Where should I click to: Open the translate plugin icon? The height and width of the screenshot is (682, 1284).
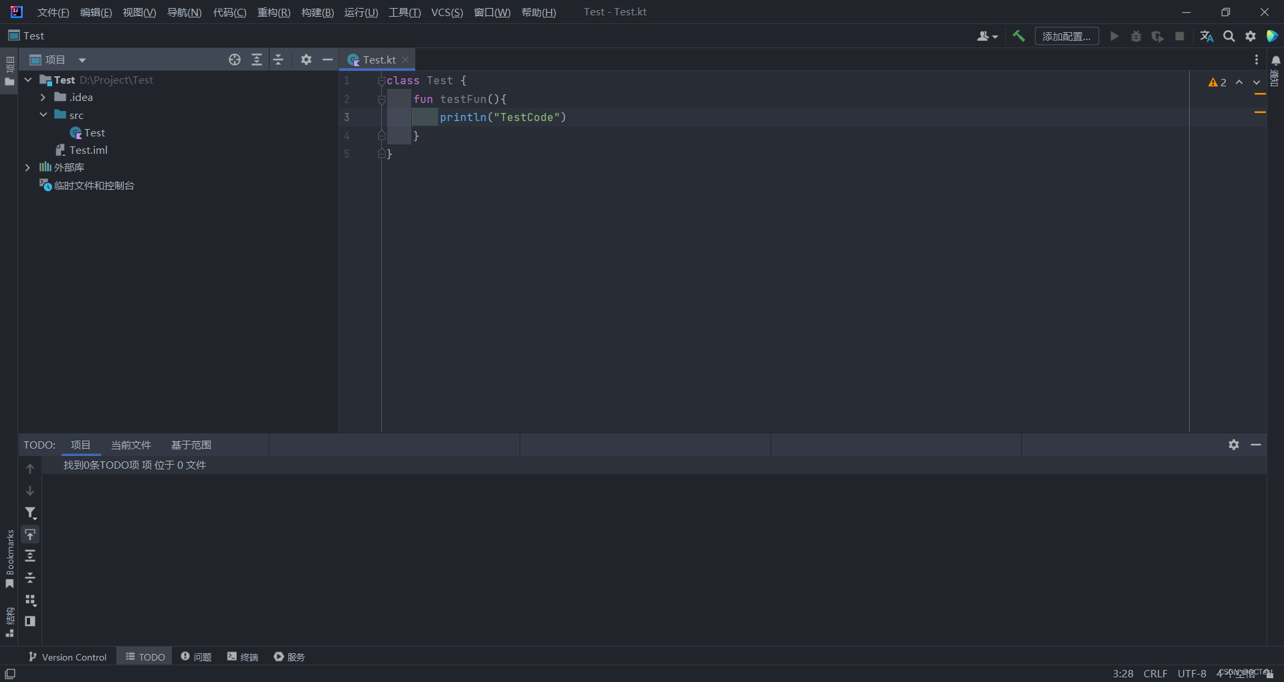1207,36
